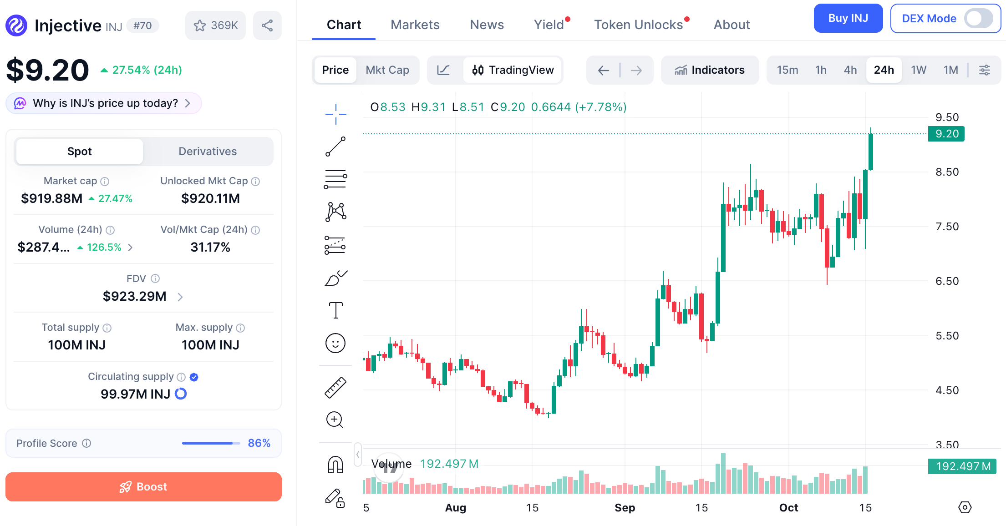Open 'Why is INJ's price up today?'

pyautogui.click(x=103, y=103)
